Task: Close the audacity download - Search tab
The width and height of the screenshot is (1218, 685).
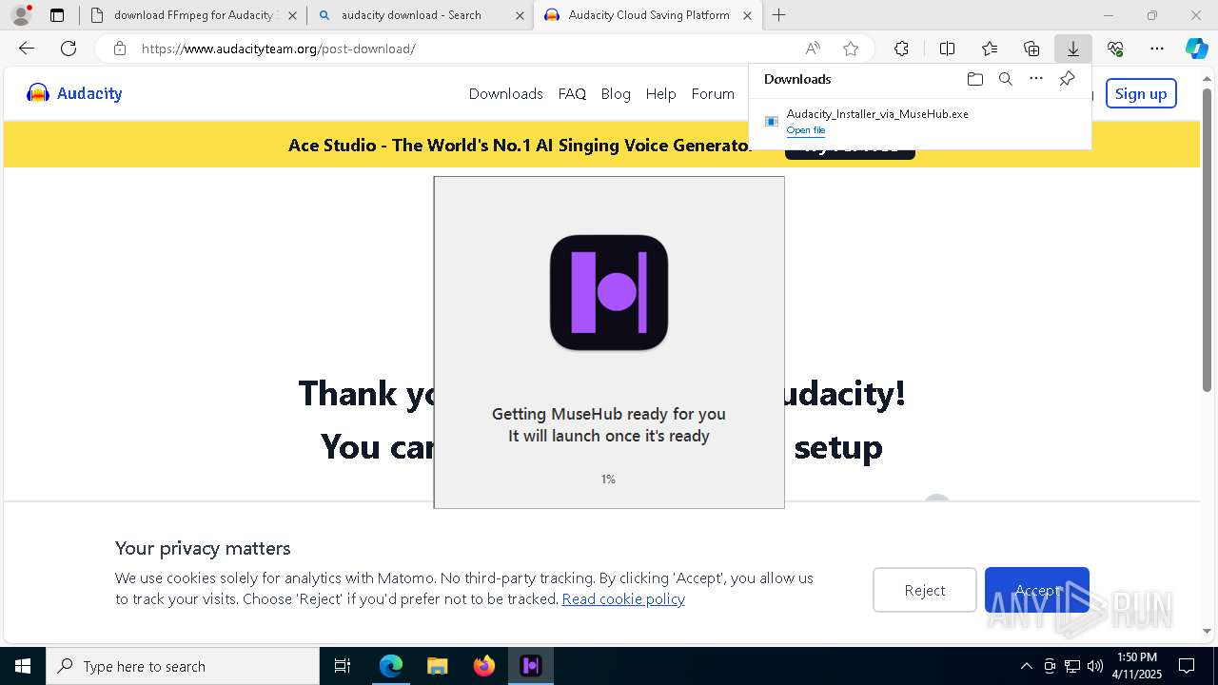Action: click(520, 15)
